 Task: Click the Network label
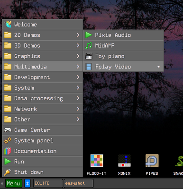tap(26, 109)
